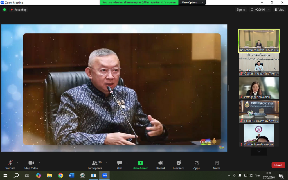Expand chat options arrow beside Chat
Screen dimensions: 288x180
(127, 163)
